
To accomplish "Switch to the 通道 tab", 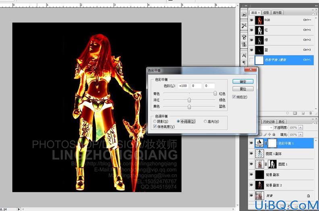I will click(254, 13).
